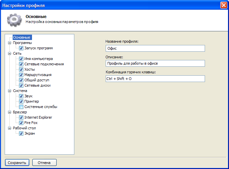Click the Название профиля input field
This screenshot has height=169, width=229.
click(x=155, y=48)
